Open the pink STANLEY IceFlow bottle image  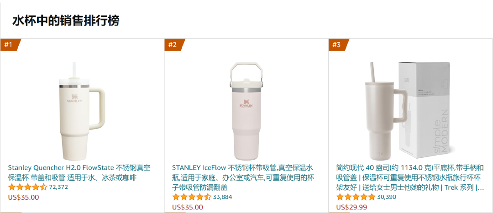click(x=246, y=110)
